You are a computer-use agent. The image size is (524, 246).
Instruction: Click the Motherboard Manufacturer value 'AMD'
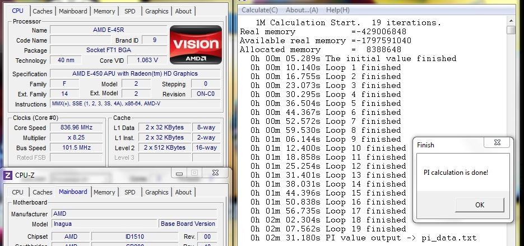tap(135, 213)
